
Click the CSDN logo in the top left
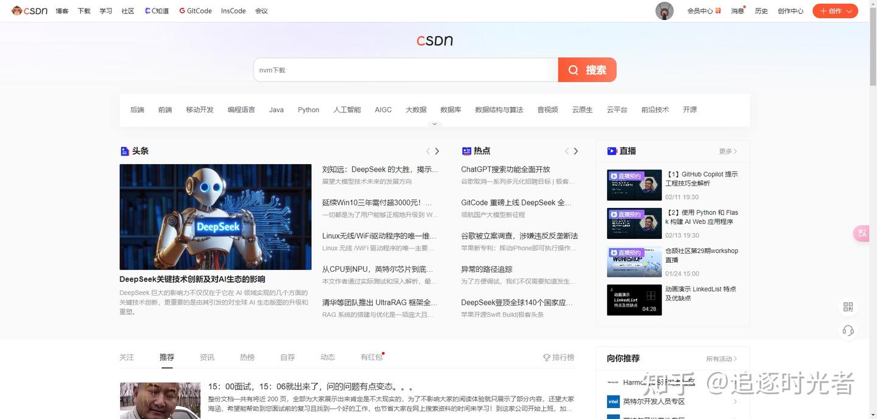pos(29,10)
